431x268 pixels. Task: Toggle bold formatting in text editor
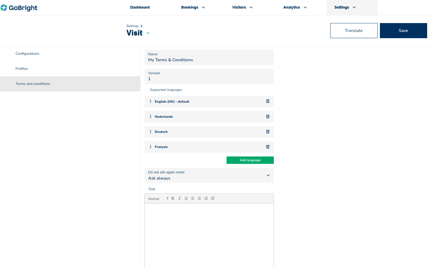(x=173, y=198)
